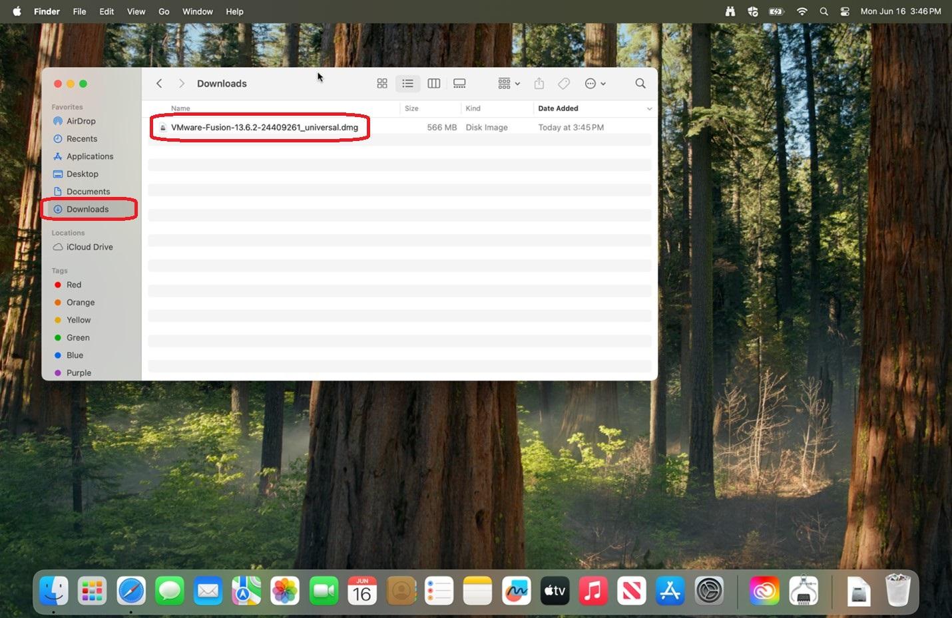This screenshot has height=618, width=952.
Task: Open Wi-Fi status in menu bar
Action: point(802,11)
